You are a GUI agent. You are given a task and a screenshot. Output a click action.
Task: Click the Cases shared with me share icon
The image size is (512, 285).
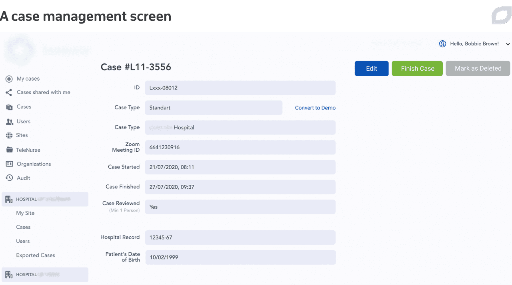pos(9,93)
